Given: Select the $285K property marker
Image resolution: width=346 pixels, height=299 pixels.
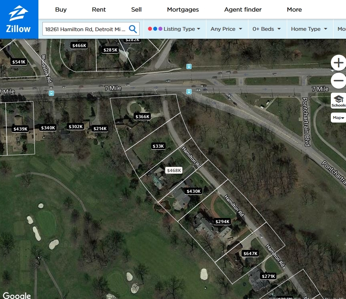Looking at the screenshot, I should 110,50.
